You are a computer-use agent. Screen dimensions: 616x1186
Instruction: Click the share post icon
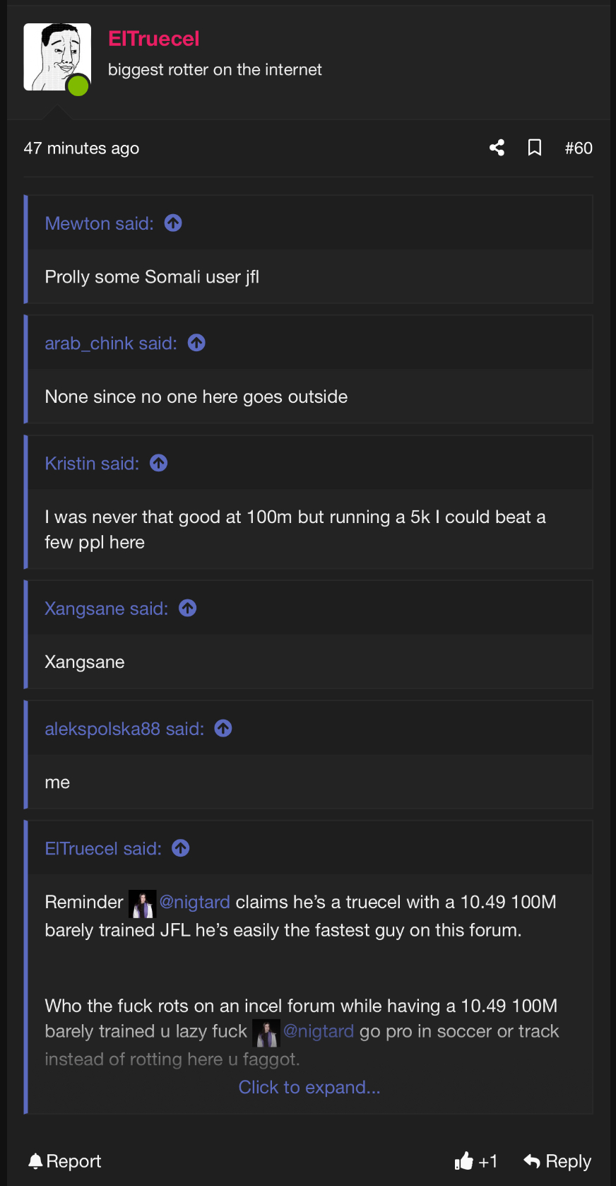pyautogui.click(x=497, y=148)
